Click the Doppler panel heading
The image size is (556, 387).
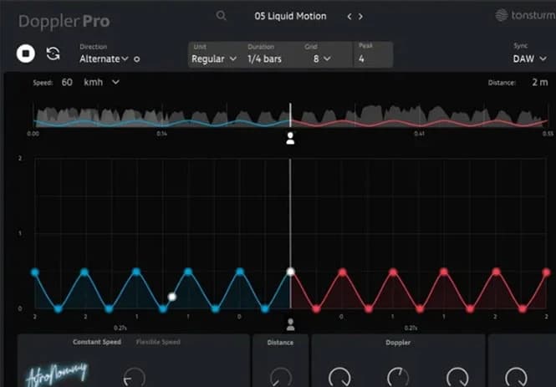pos(398,343)
